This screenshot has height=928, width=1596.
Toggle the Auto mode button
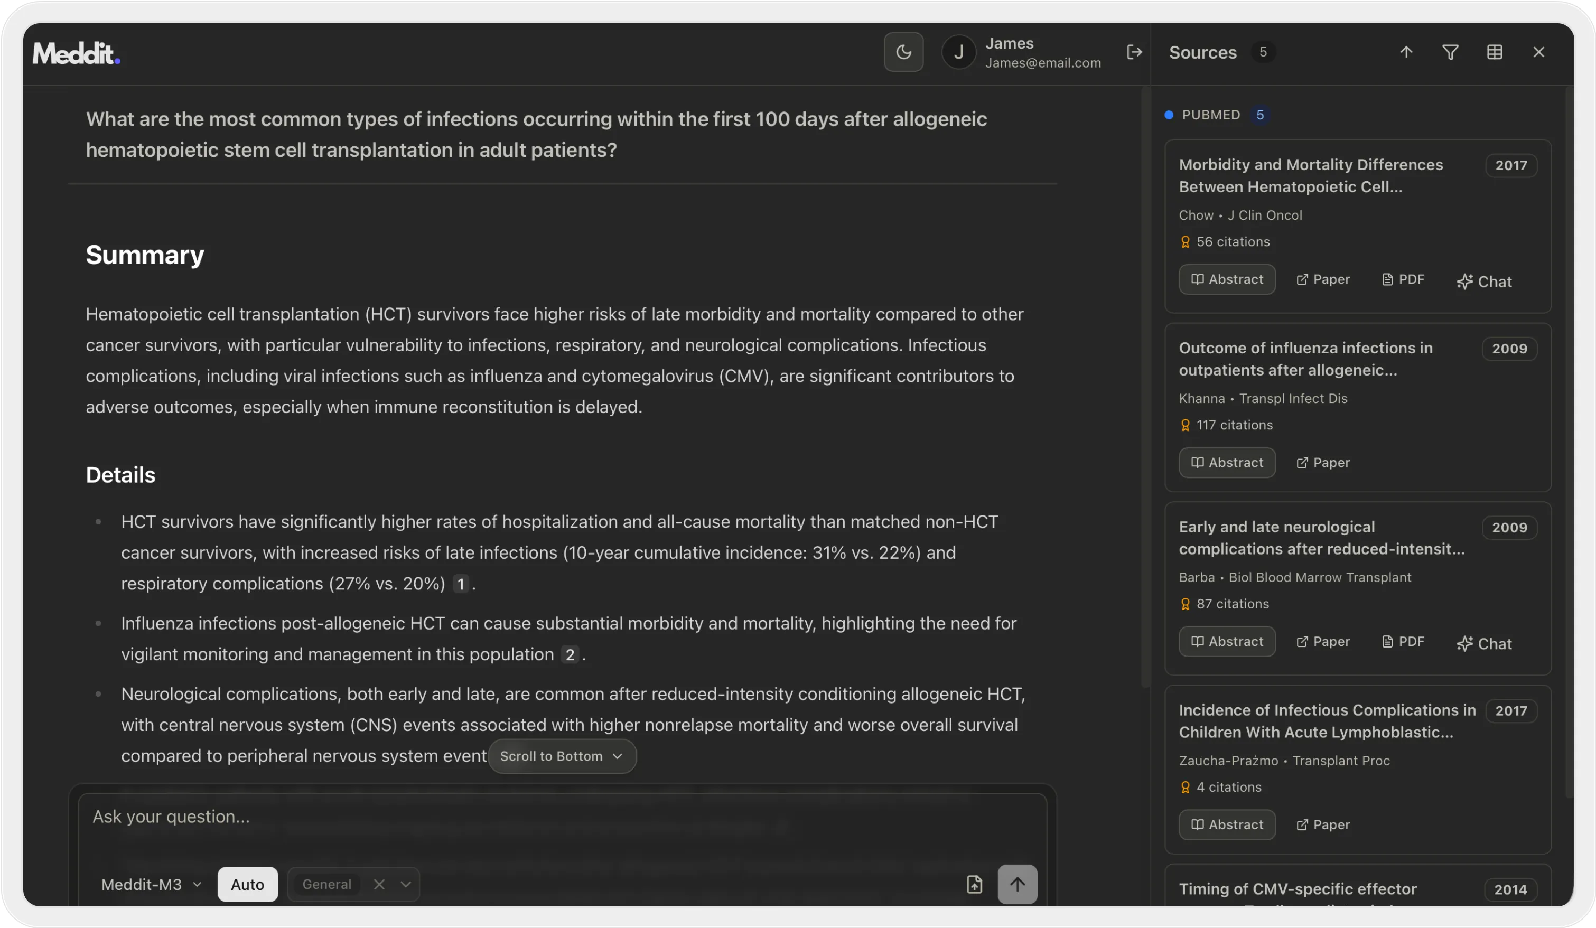pyautogui.click(x=248, y=884)
